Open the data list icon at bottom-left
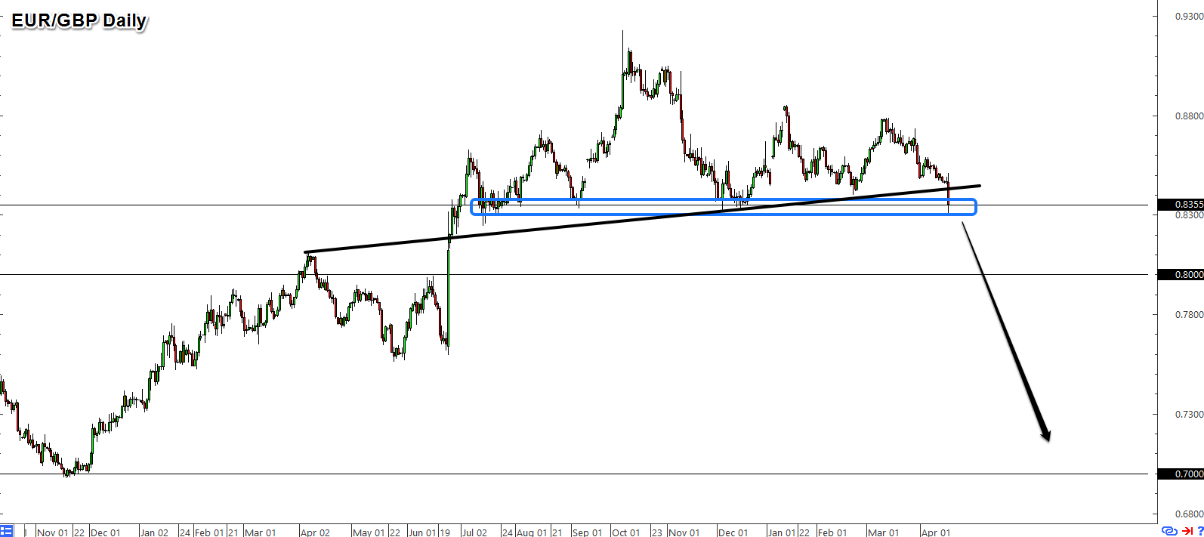Viewport: 1204px width, 537px height. coord(7,531)
